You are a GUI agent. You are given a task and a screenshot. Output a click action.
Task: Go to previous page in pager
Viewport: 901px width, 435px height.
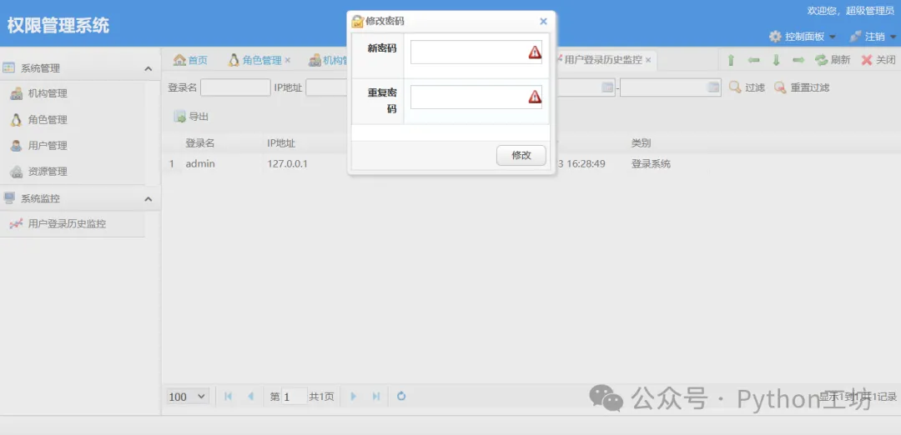250,396
